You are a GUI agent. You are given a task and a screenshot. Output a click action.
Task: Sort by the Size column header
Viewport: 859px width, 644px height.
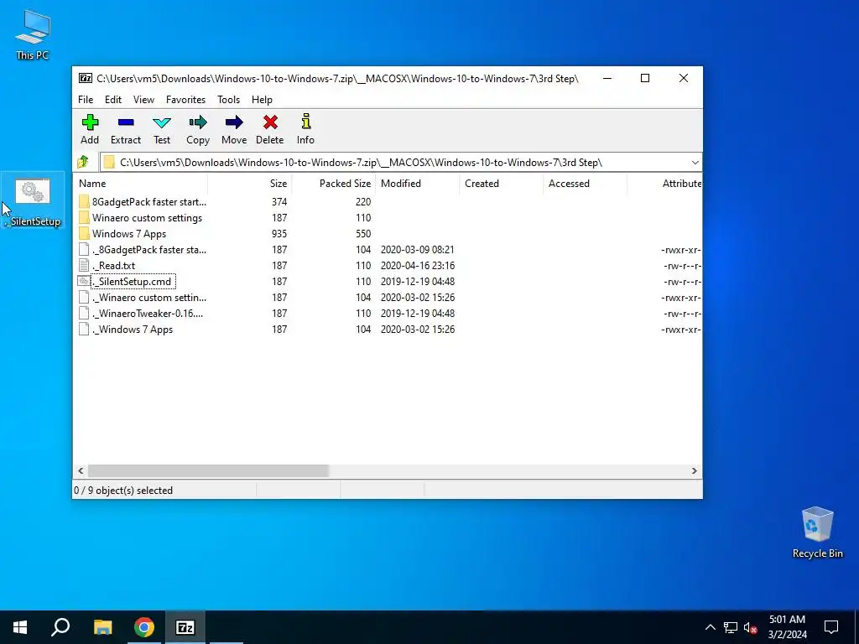pyautogui.click(x=250, y=184)
